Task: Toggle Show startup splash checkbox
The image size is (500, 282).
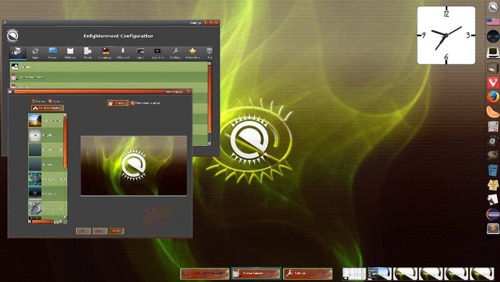Action: 146,103
